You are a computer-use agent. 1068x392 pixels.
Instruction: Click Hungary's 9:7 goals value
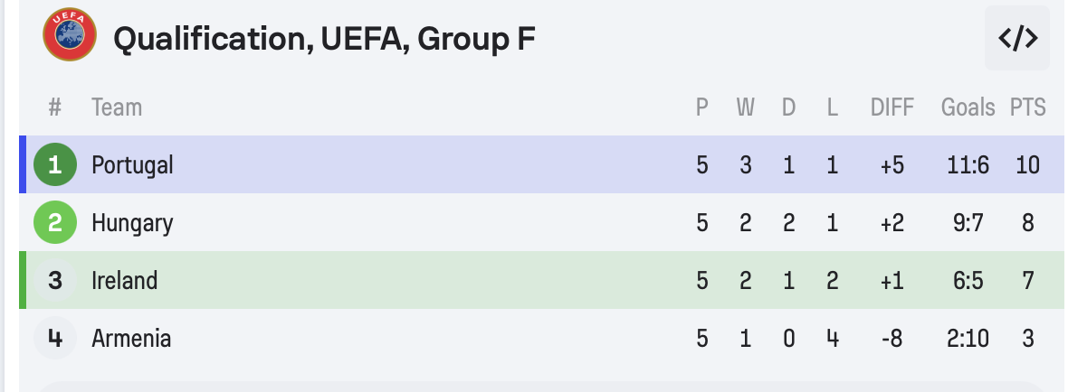(x=968, y=222)
